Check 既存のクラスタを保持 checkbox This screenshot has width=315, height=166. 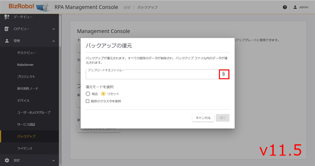[87, 101]
